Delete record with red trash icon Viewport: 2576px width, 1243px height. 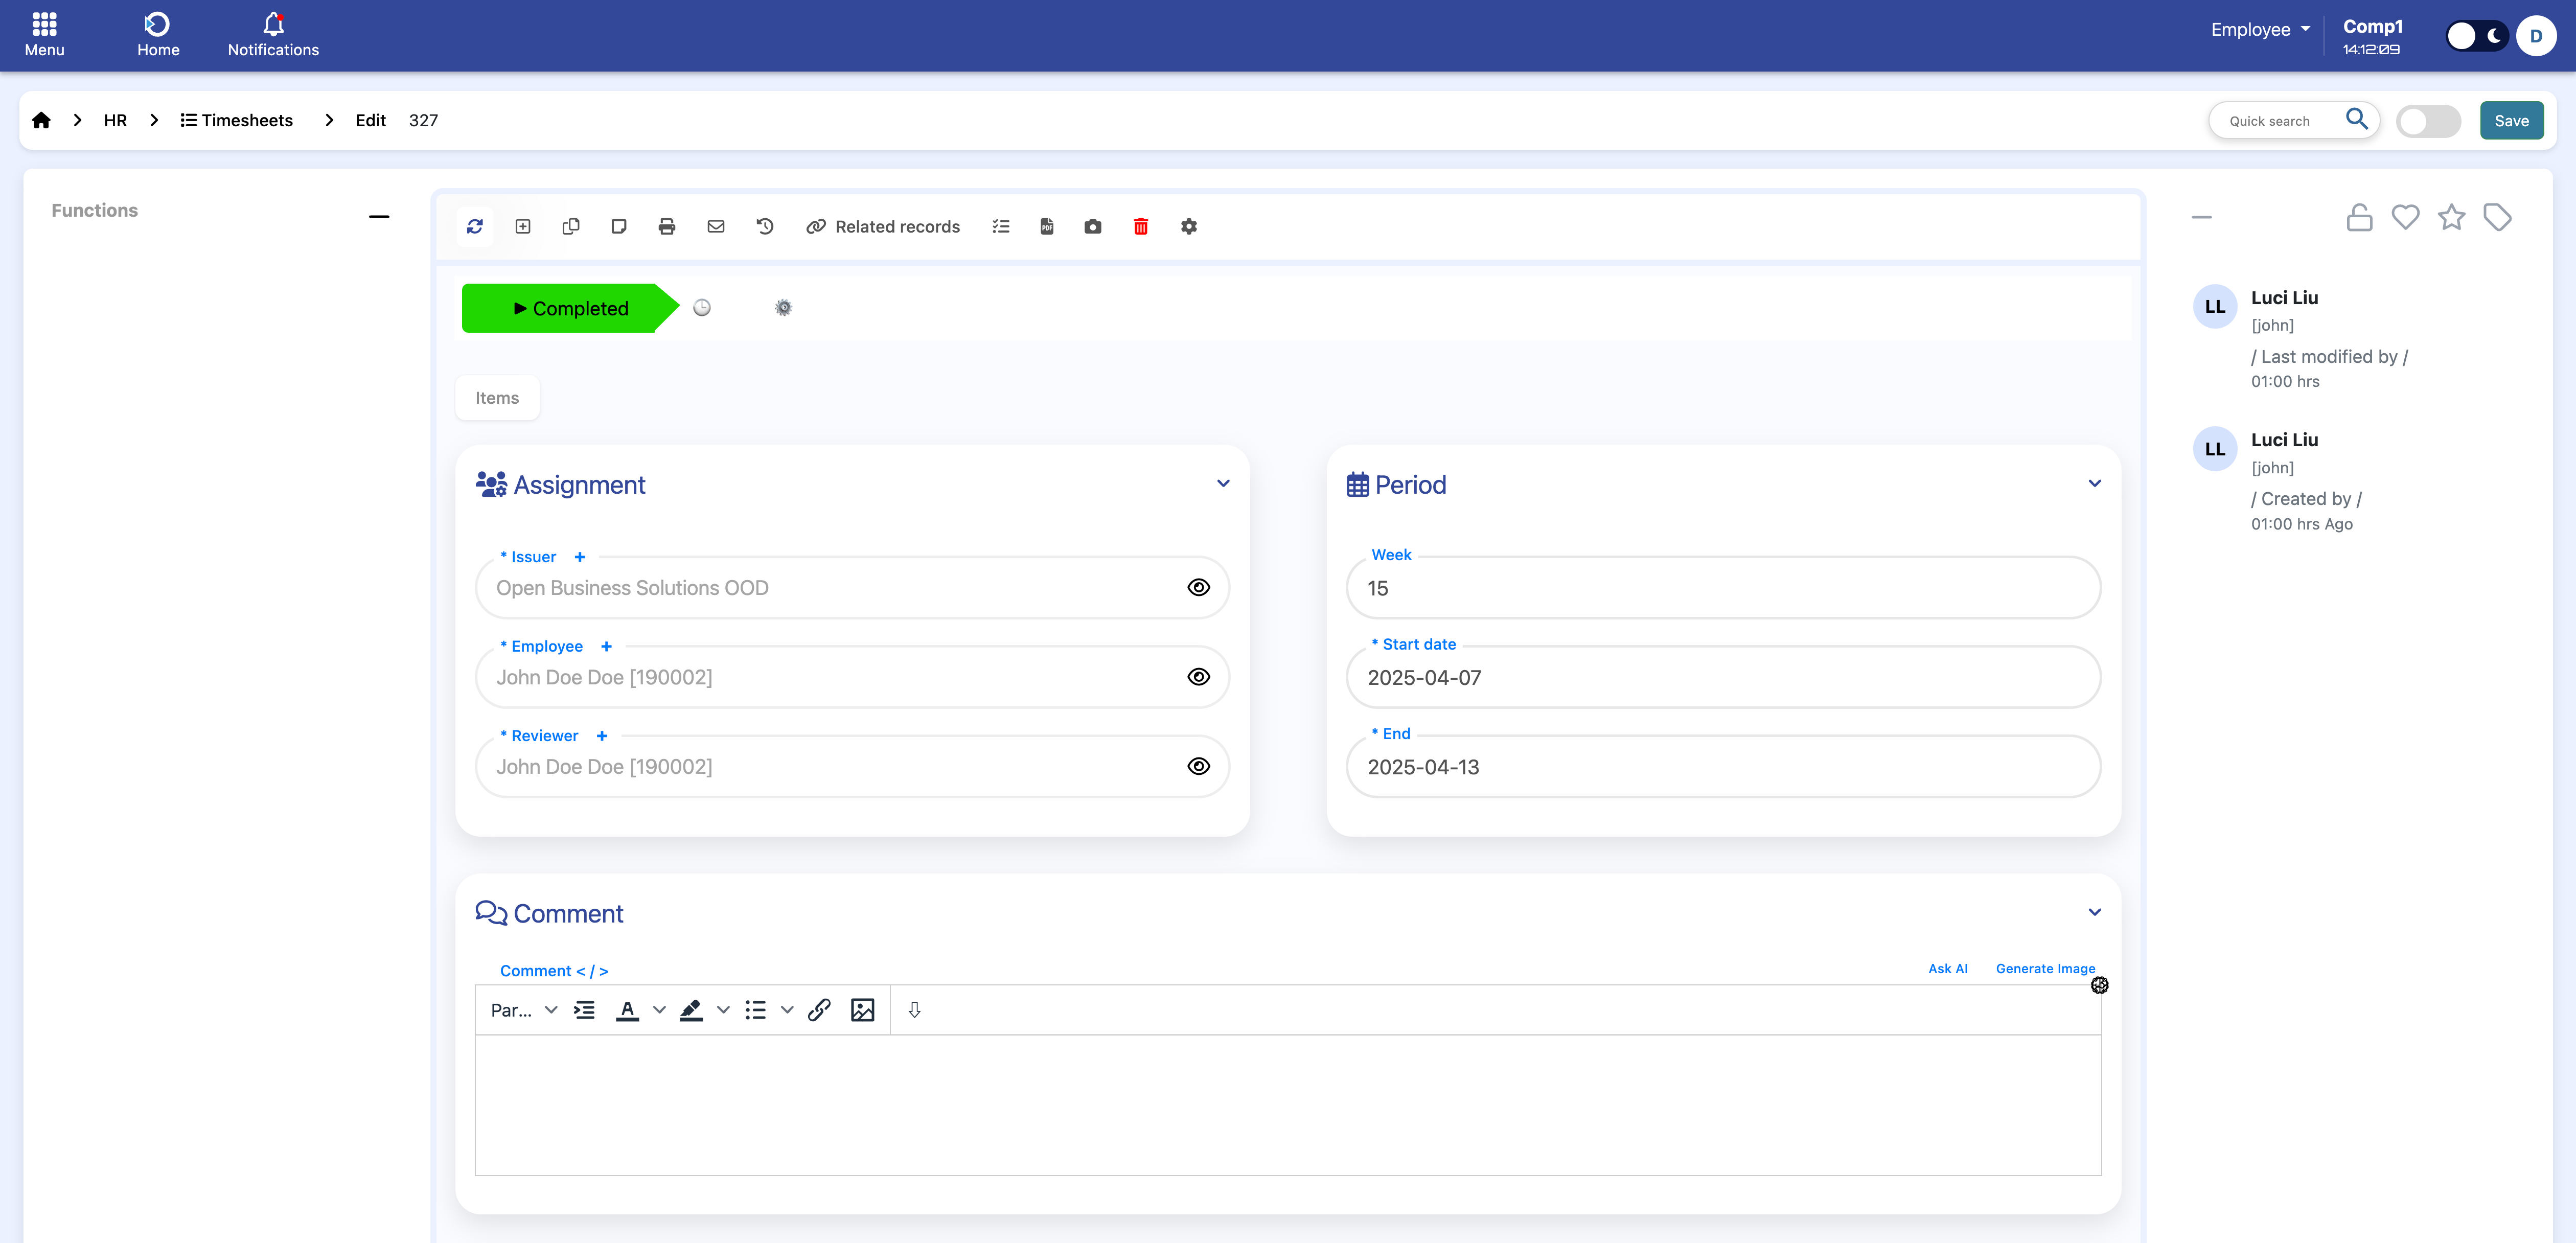1141,227
